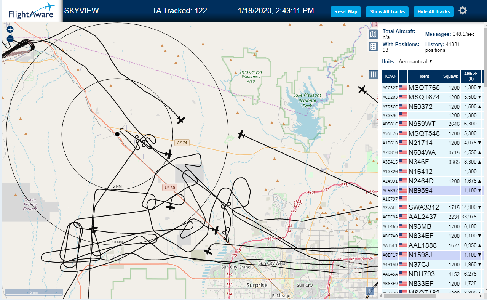Zoom out on the map
Image resolution: width=487 pixels, height=300 pixels.
click(10, 39)
